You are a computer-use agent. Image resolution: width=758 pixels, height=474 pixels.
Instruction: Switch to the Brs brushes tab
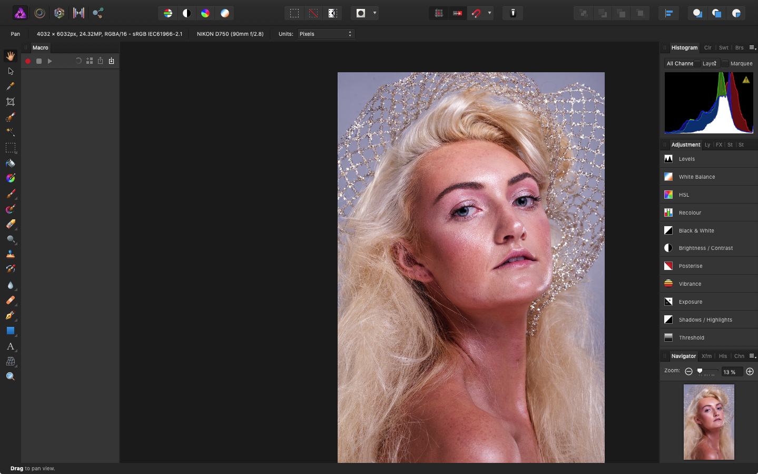coord(740,47)
